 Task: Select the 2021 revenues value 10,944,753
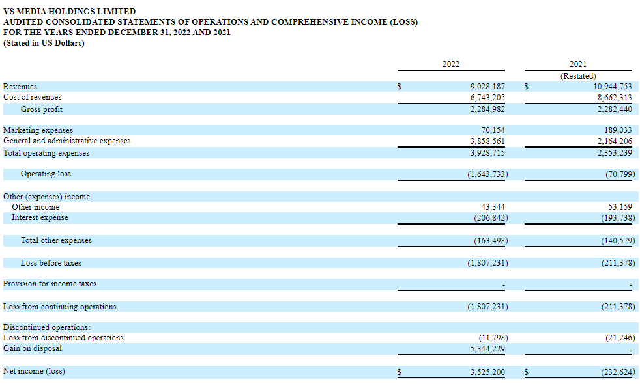[x=612, y=87]
